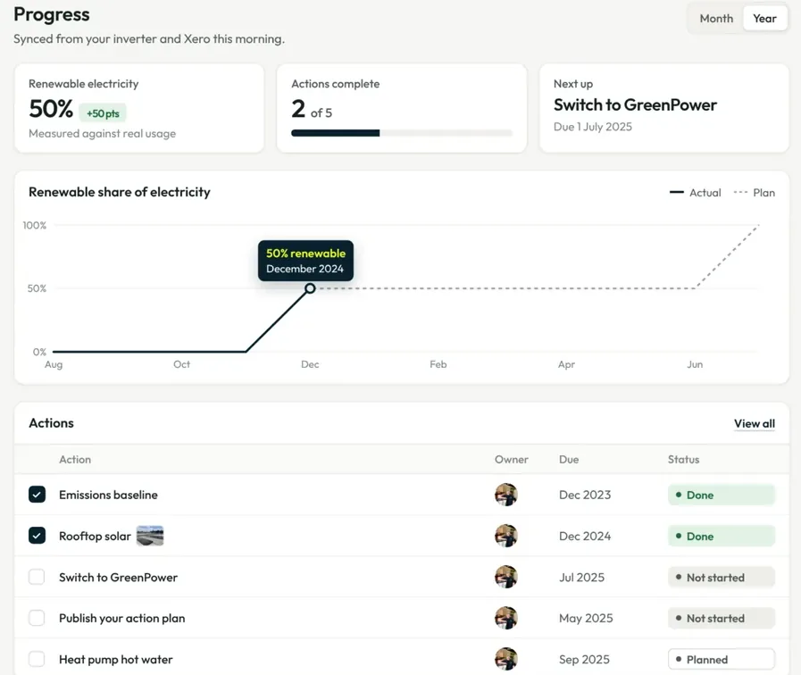Click the owner avatar for Emissions baseline
Image resolution: width=801 pixels, height=675 pixels.
coord(506,495)
